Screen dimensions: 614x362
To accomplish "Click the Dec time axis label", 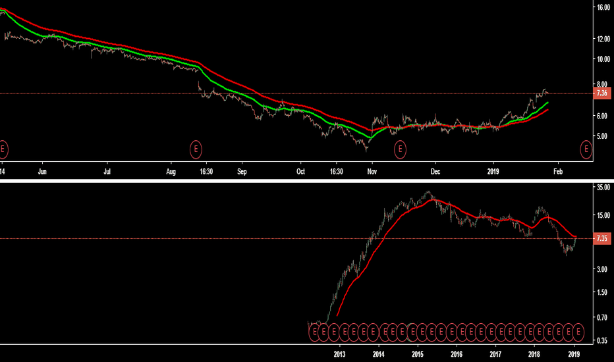I will pos(435,171).
